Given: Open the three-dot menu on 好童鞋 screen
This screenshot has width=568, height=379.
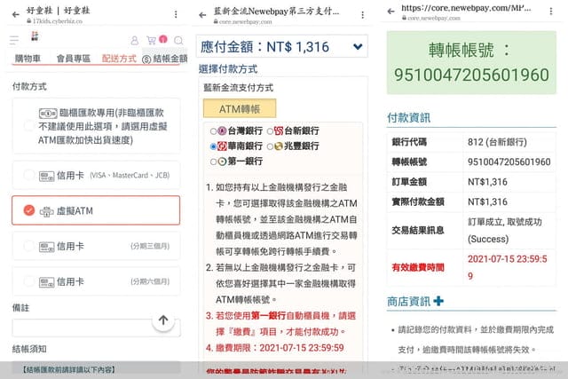Looking at the screenshot, I should click(x=176, y=14).
